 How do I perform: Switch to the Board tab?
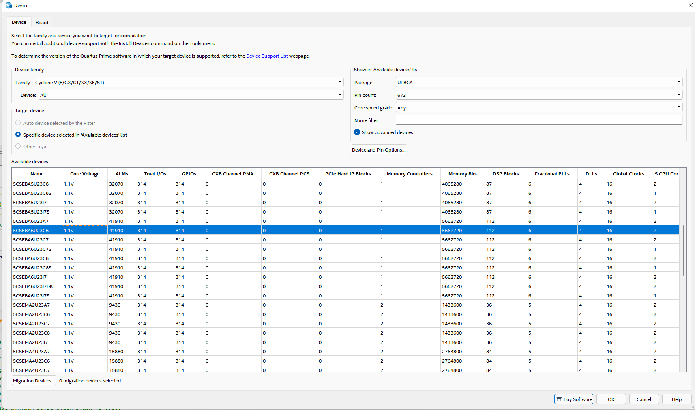pyautogui.click(x=42, y=23)
